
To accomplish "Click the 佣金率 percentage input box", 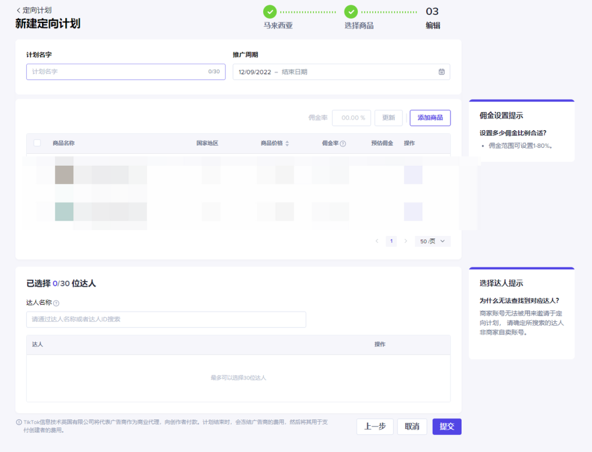I will [x=351, y=118].
